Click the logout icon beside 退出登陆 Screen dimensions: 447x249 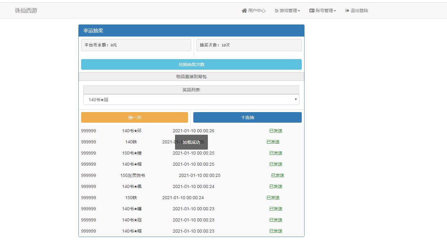point(347,11)
